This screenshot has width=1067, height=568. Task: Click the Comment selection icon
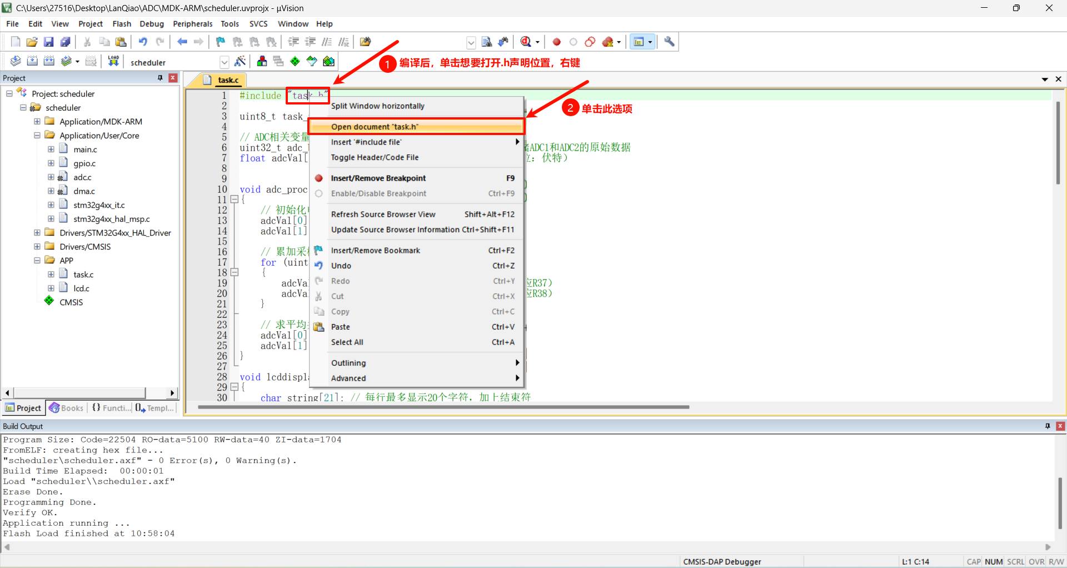[x=327, y=42]
